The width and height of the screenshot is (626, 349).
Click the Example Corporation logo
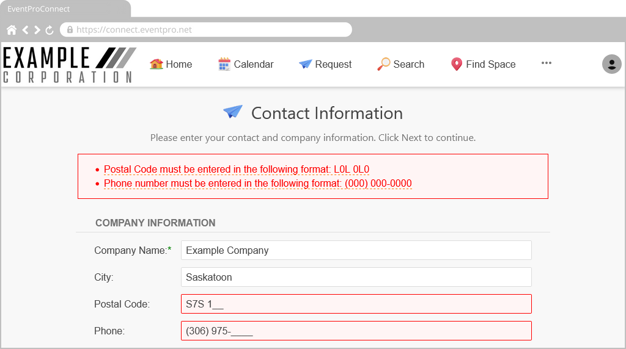[x=70, y=65]
